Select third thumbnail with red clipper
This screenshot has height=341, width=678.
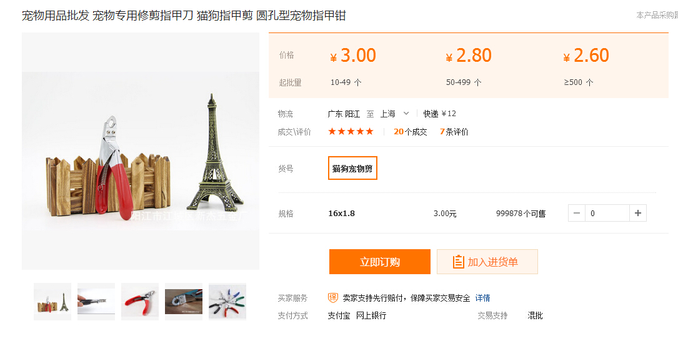click(x=140, y=302)
